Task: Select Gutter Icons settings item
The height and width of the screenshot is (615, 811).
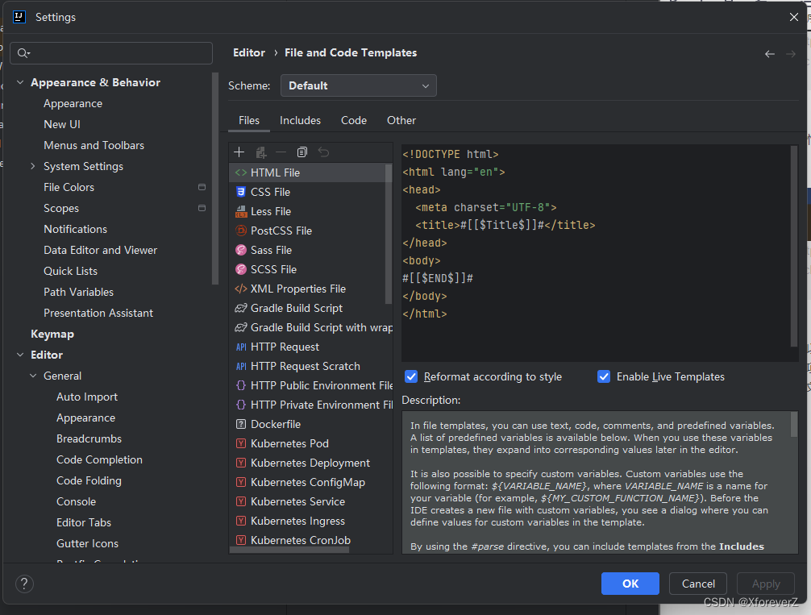Action: tap(87, 543)
